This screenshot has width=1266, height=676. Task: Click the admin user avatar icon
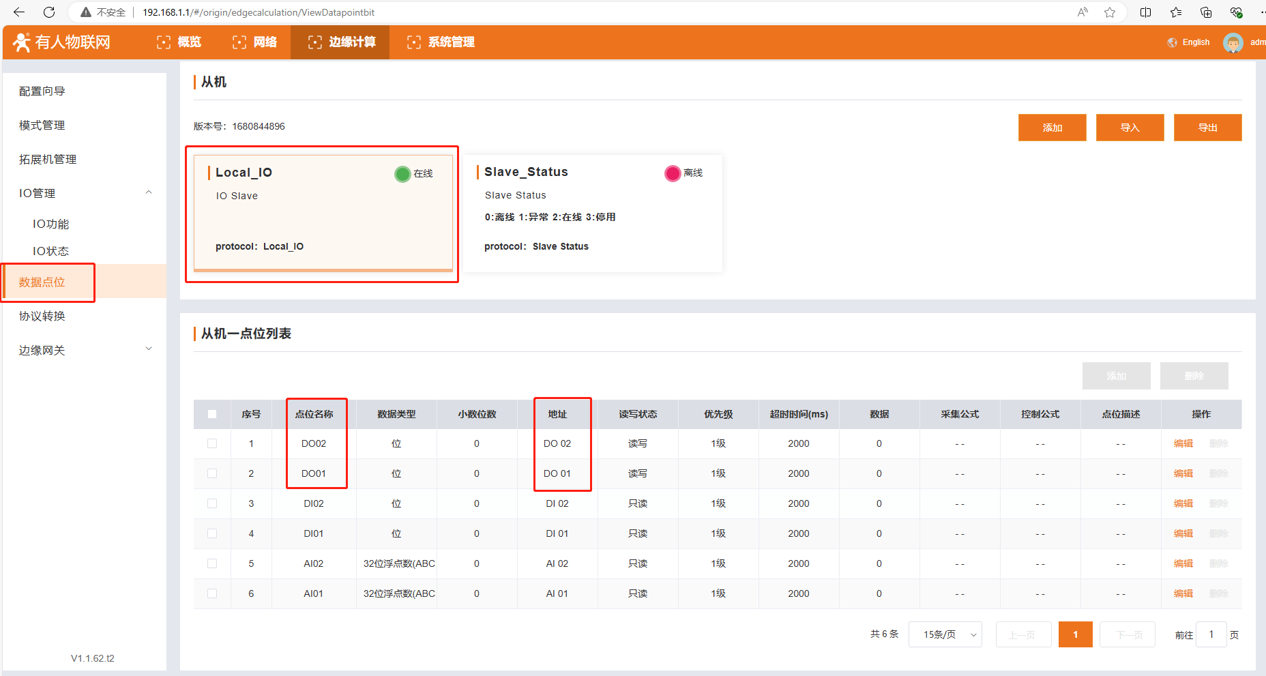pyautogui.click(x=1233, y=42)
